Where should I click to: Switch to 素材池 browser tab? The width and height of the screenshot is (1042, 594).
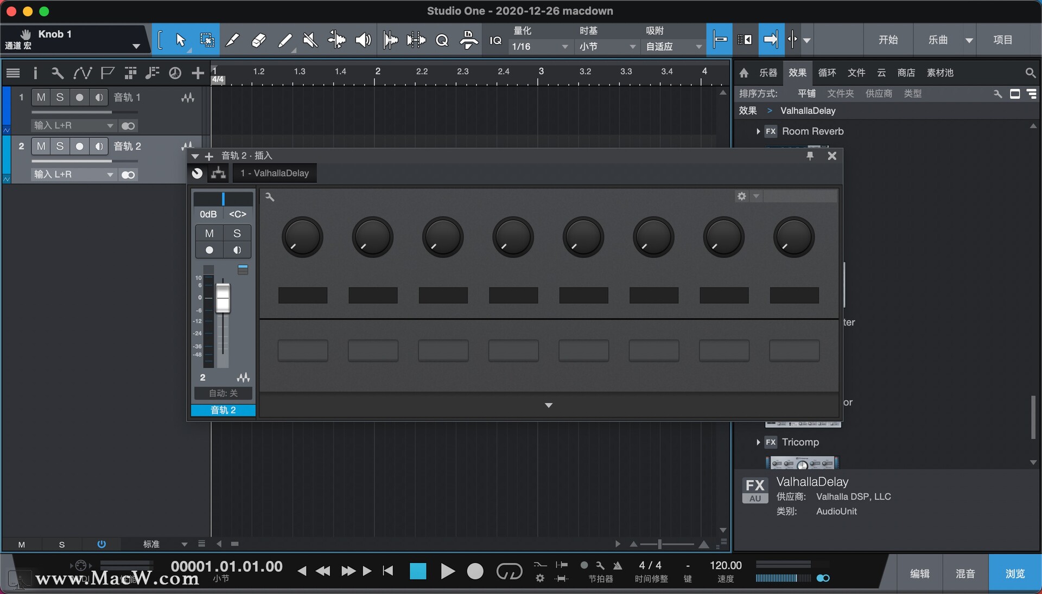click(940, 73)
